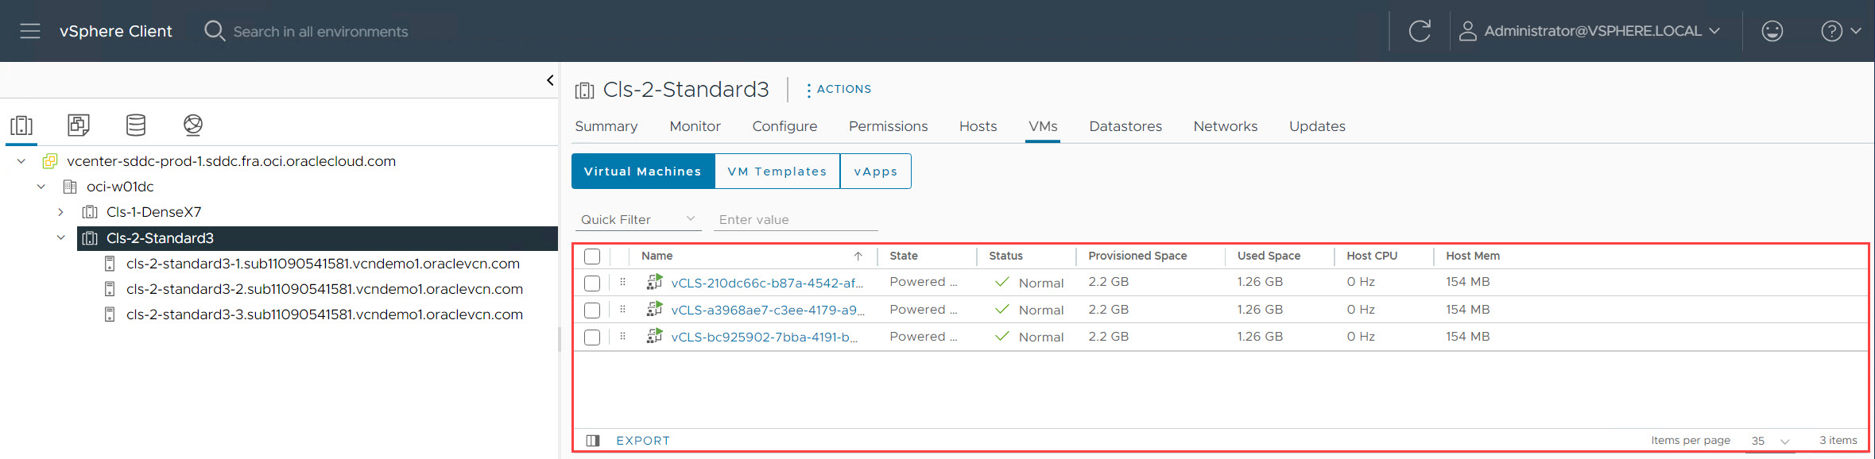Sort by Name column arrow

click(858, 256)
